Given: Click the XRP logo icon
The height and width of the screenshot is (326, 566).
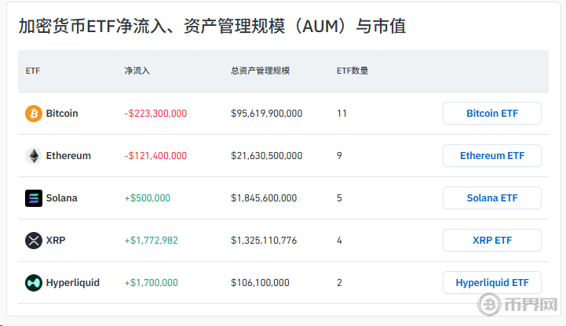Looking at the screenshot, I should [34, 241].
